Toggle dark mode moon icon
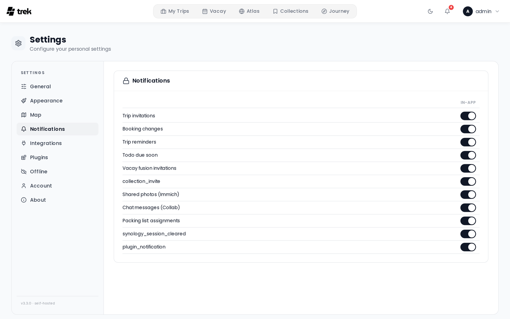Viewport: 510px width, 319px height. (x=430, y=11)
